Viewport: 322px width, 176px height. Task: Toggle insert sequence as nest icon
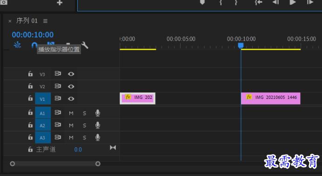18,45
